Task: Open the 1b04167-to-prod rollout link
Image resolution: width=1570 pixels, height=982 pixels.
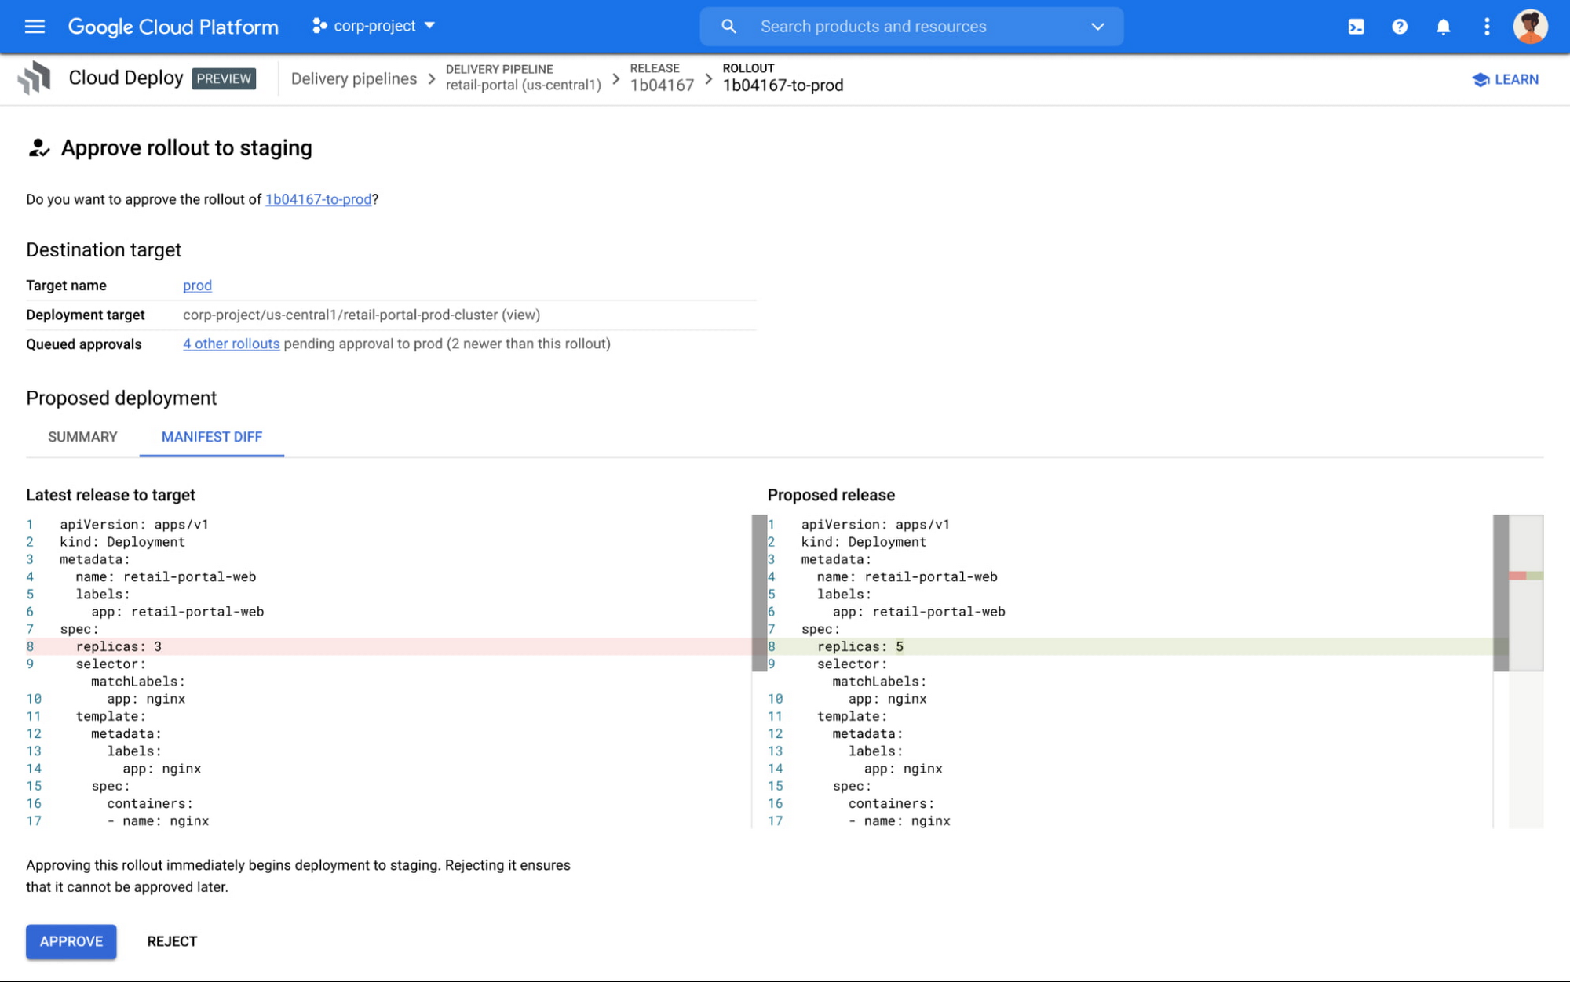Action: 319,199
